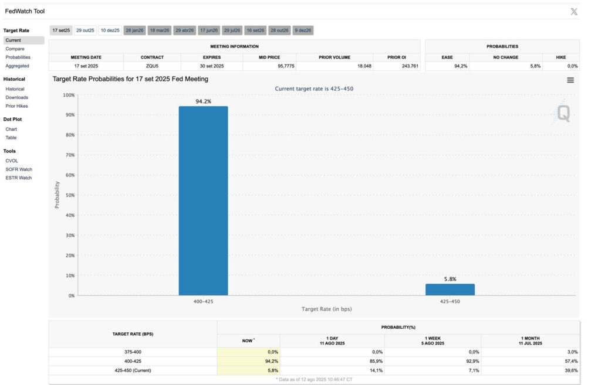Click the 94.2% blue bar for 400-425

pyautogui.click(x=203, y=200)
